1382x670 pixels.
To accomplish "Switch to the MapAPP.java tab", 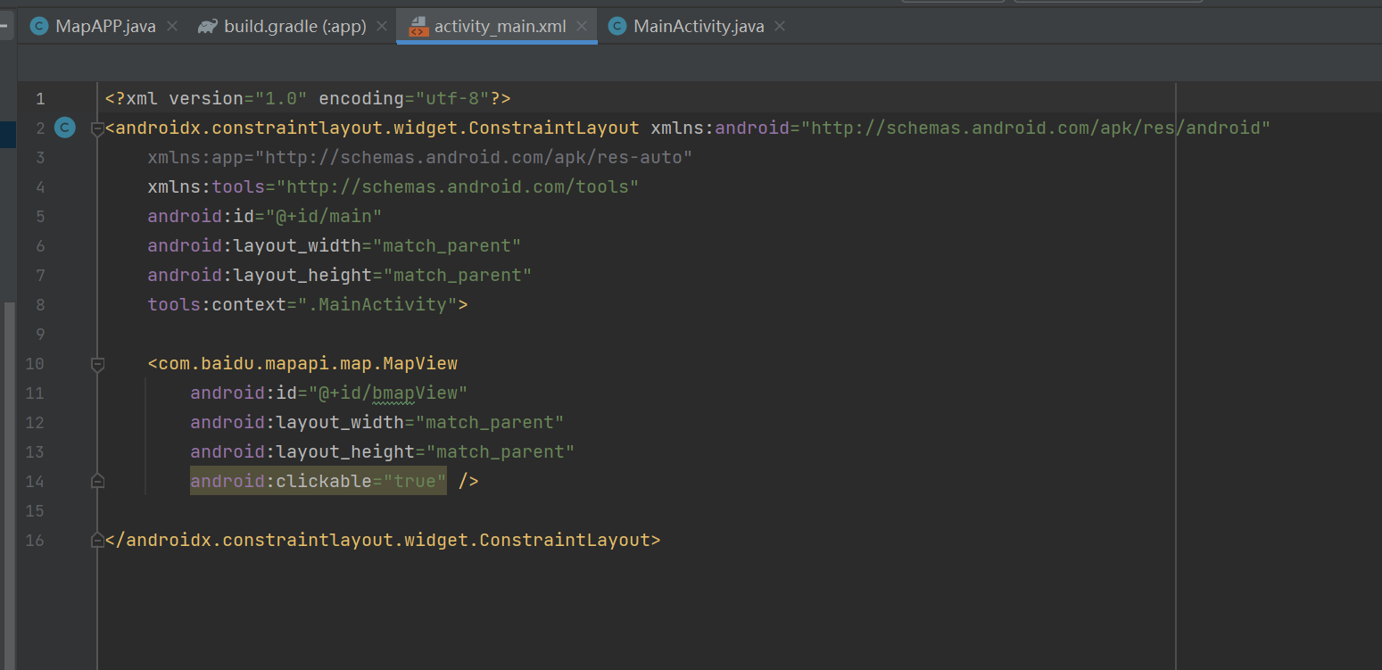I will click(x=105, y=26).
